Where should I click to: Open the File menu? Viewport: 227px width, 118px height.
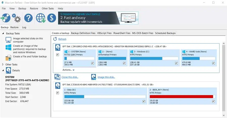click(4, 8)
